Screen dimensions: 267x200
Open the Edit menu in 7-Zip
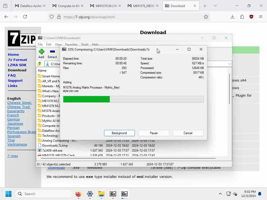[x=49, y=44]
